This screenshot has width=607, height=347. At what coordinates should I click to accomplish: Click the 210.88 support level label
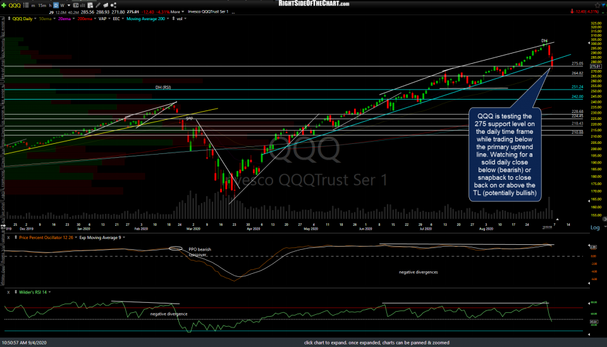click(577, 132)
